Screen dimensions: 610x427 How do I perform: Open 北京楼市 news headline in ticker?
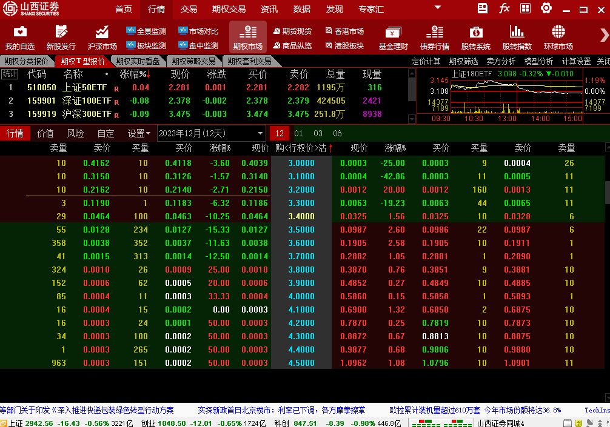[281, 410]
